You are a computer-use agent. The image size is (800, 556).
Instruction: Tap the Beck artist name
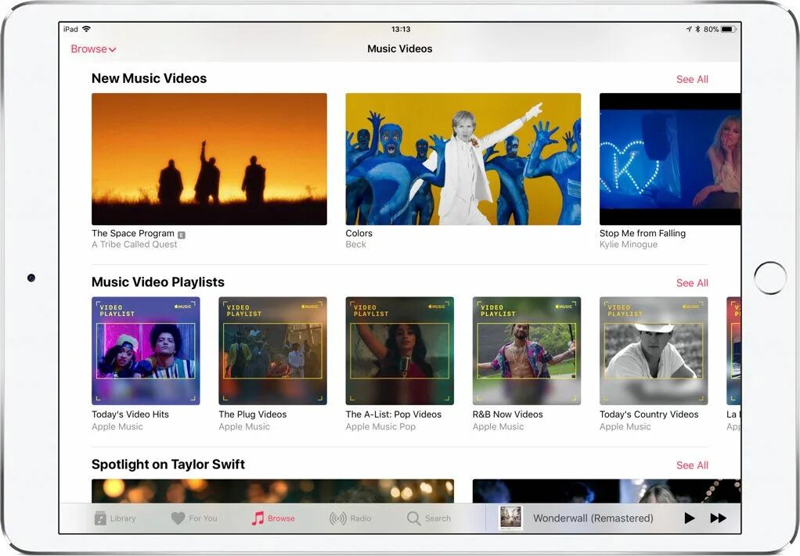(x=355, y=245)
